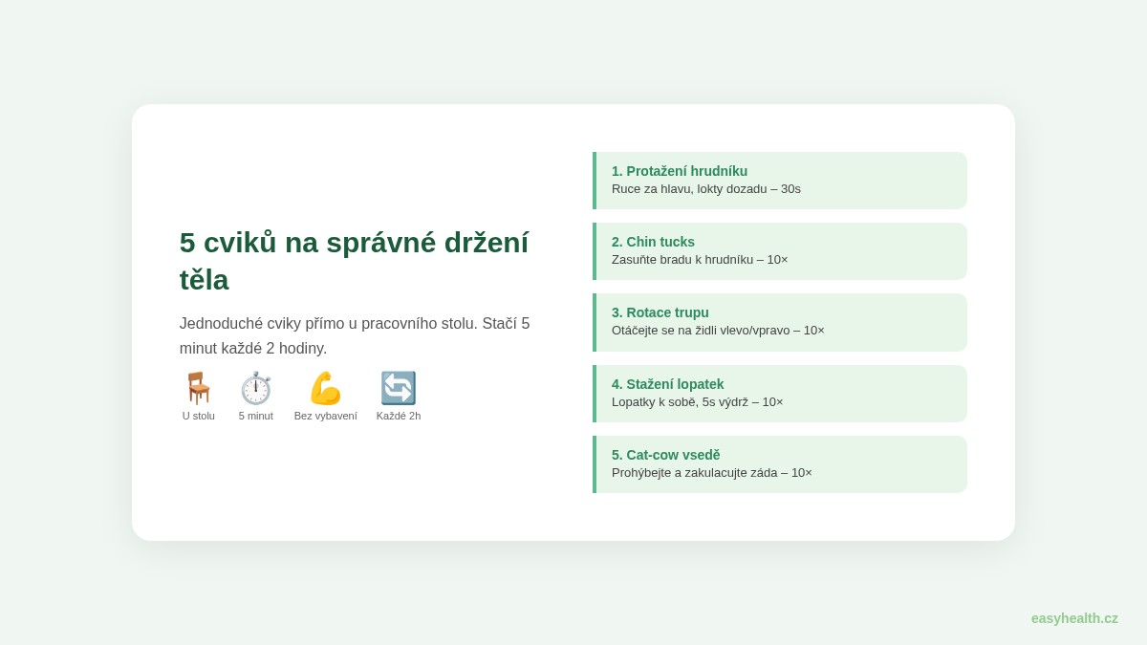Screen dimensions: 1147x645
Task: Click the 'Každé 2h' caption
Action: pyautogui.click(x=399, y=416)
